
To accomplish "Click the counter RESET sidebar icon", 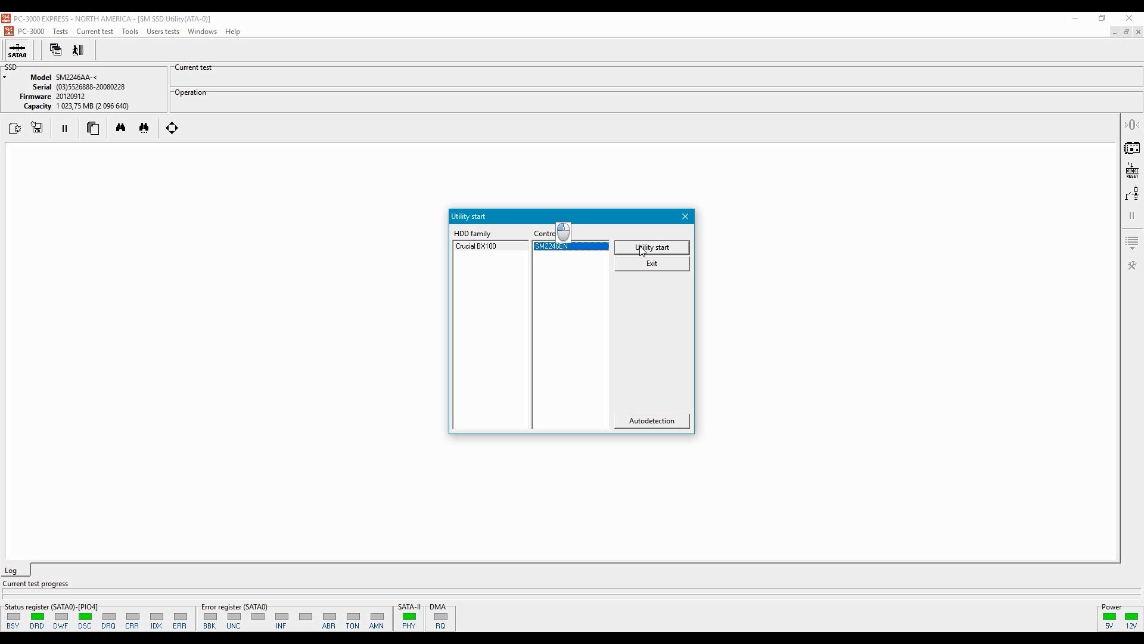I will 1132,171.
